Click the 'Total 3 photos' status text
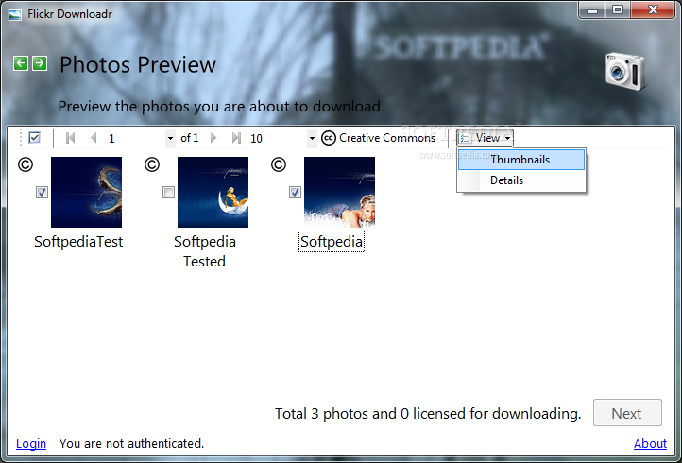The height and width of the screenshot is (463, 682). 428,413
